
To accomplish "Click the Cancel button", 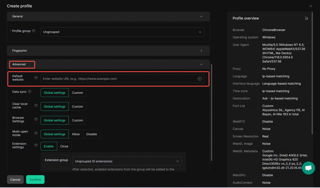I will click(x=15, y=180).
